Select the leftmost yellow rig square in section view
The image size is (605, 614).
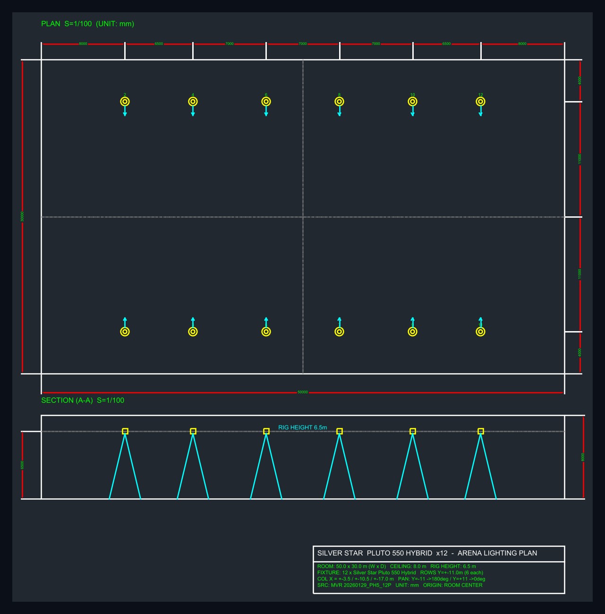[x=125, y=431]
